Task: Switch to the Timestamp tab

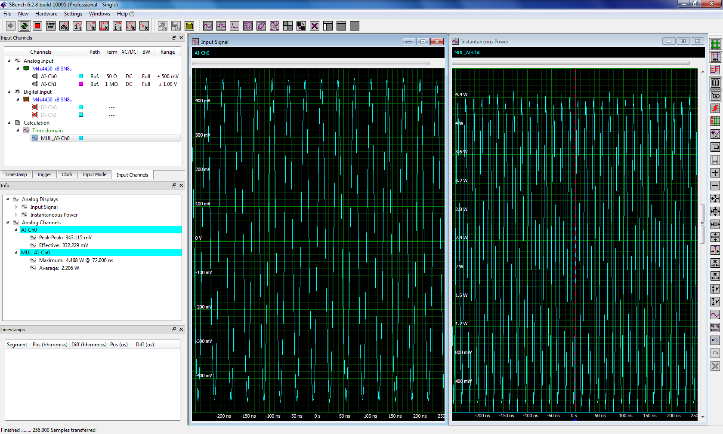Action: coord(16,174)
